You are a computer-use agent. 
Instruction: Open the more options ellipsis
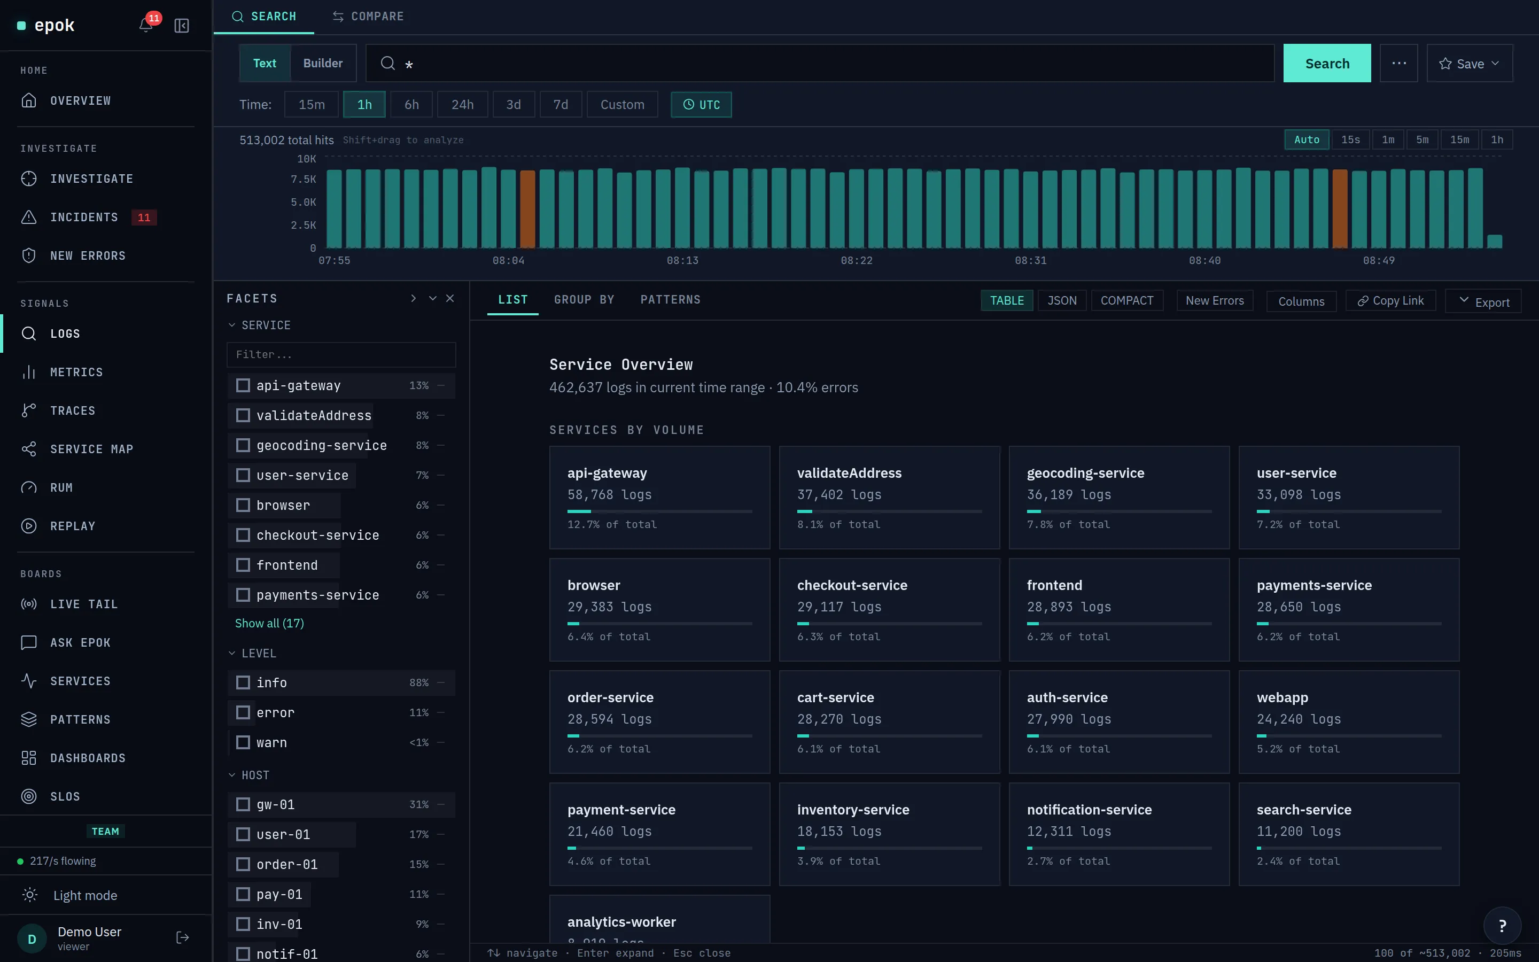tap(1398, 63)
